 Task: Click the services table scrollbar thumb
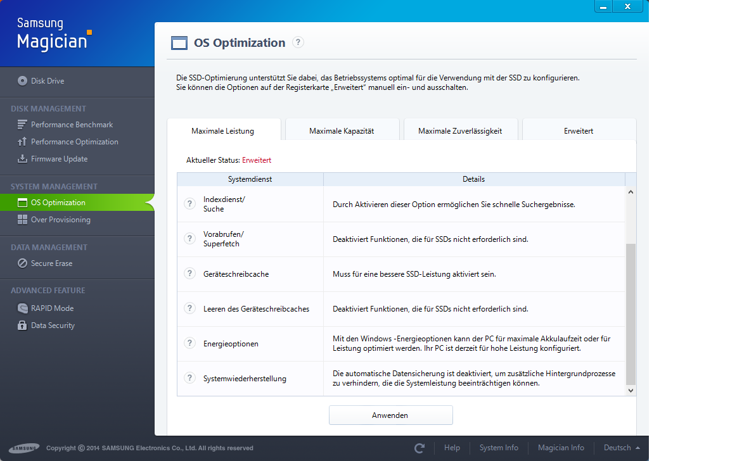click(631, 314)
